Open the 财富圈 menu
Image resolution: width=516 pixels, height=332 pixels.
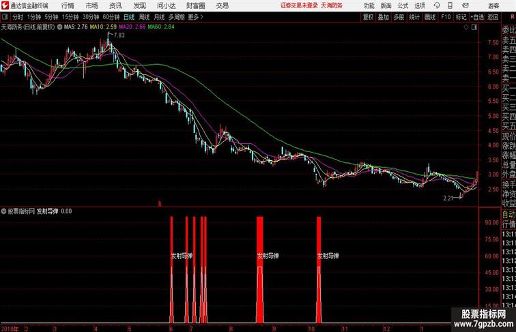(x=195, y=5)
